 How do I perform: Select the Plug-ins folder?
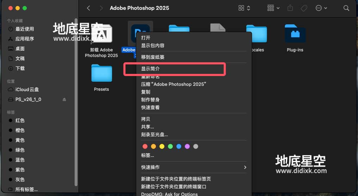(x=295, y=33)
